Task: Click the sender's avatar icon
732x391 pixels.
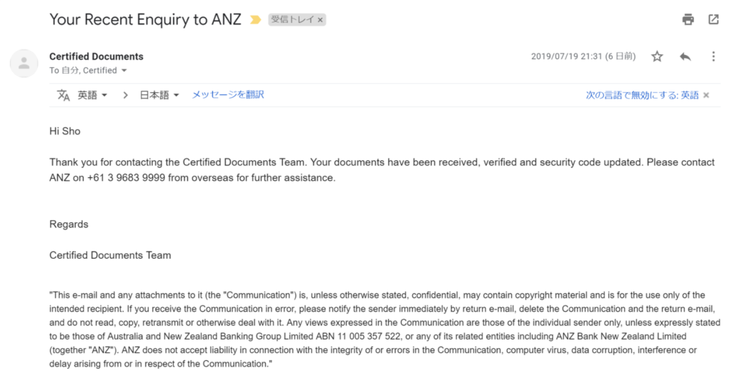Action: 24,63
